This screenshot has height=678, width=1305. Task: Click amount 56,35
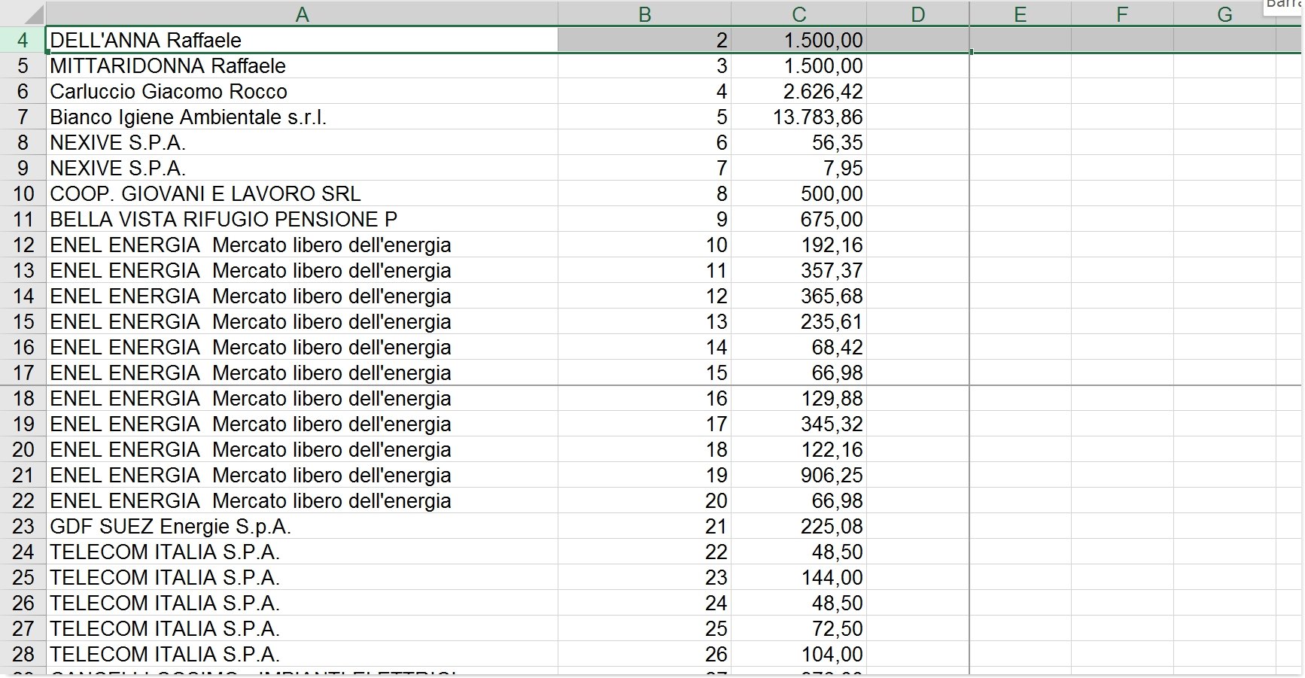point(799,142)
